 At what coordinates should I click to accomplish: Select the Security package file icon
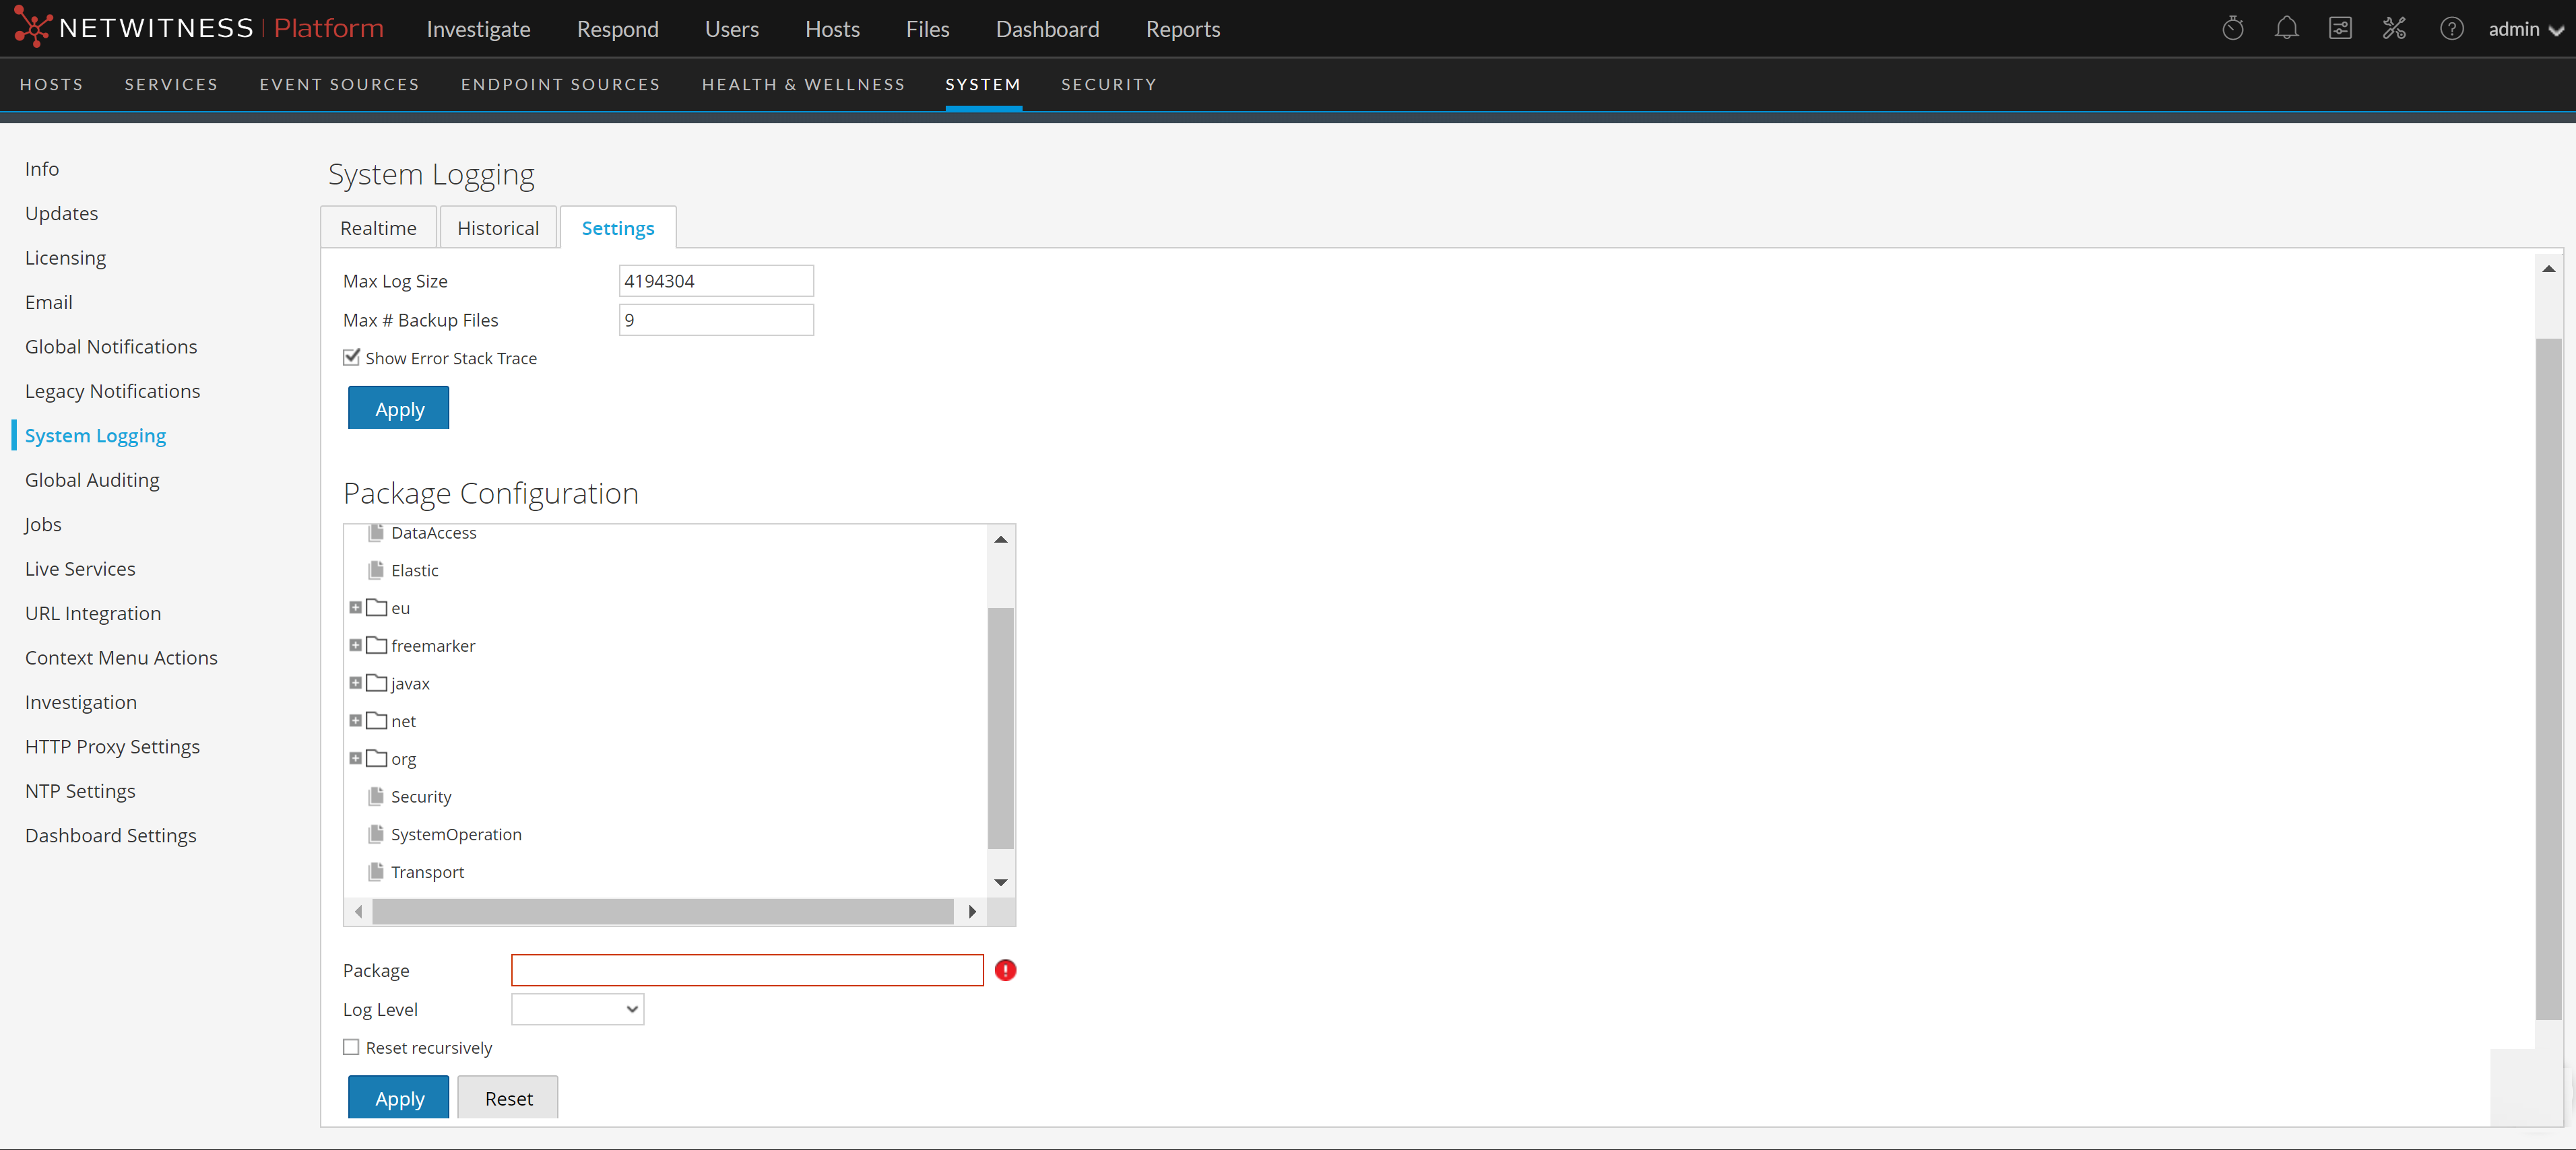coord(376,797)
